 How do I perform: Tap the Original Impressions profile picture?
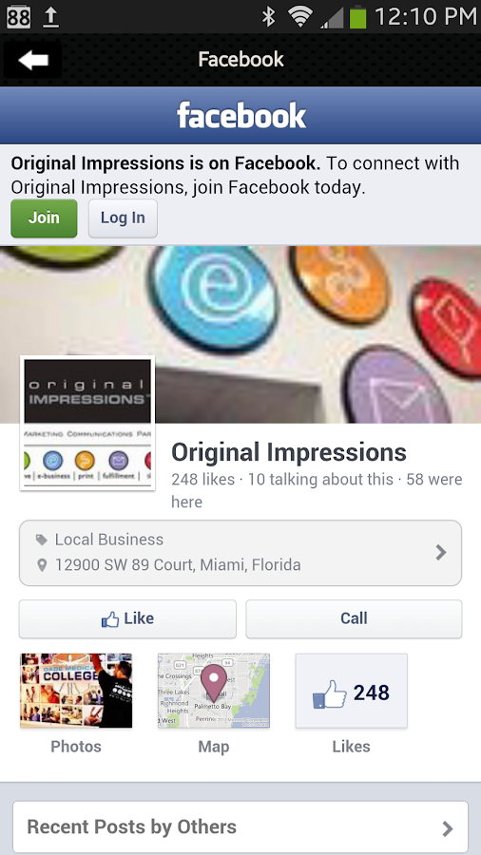87,423
